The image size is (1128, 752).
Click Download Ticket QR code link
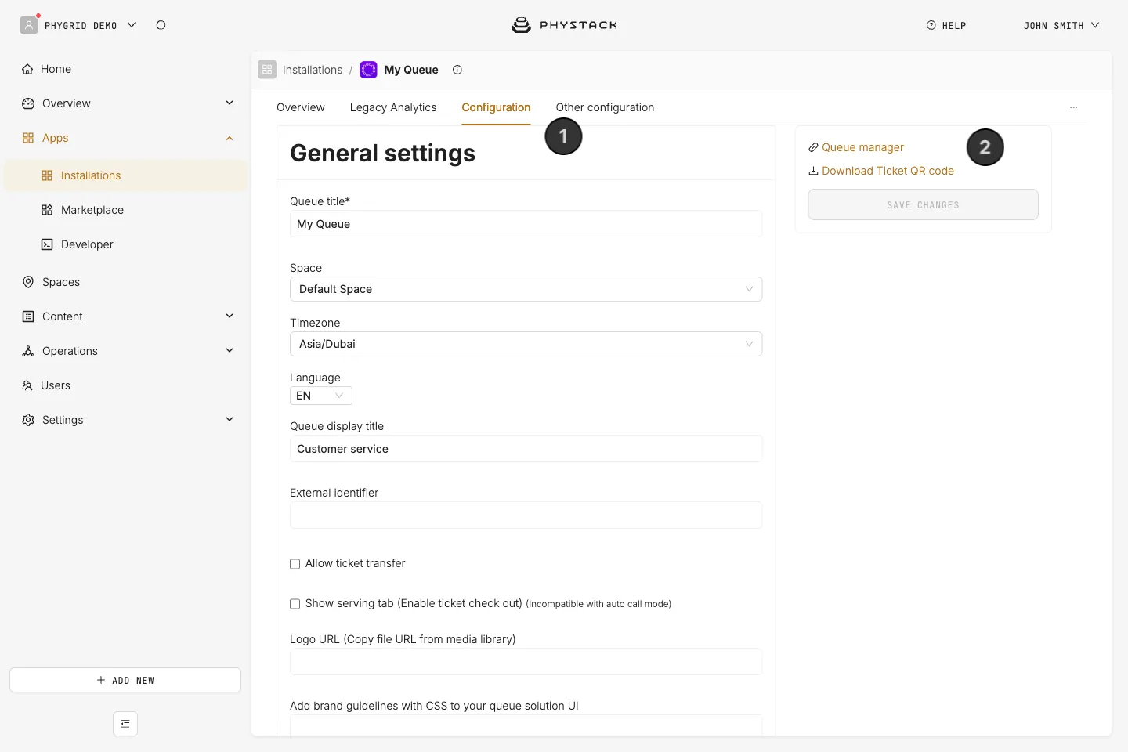[x=881, y=171]
